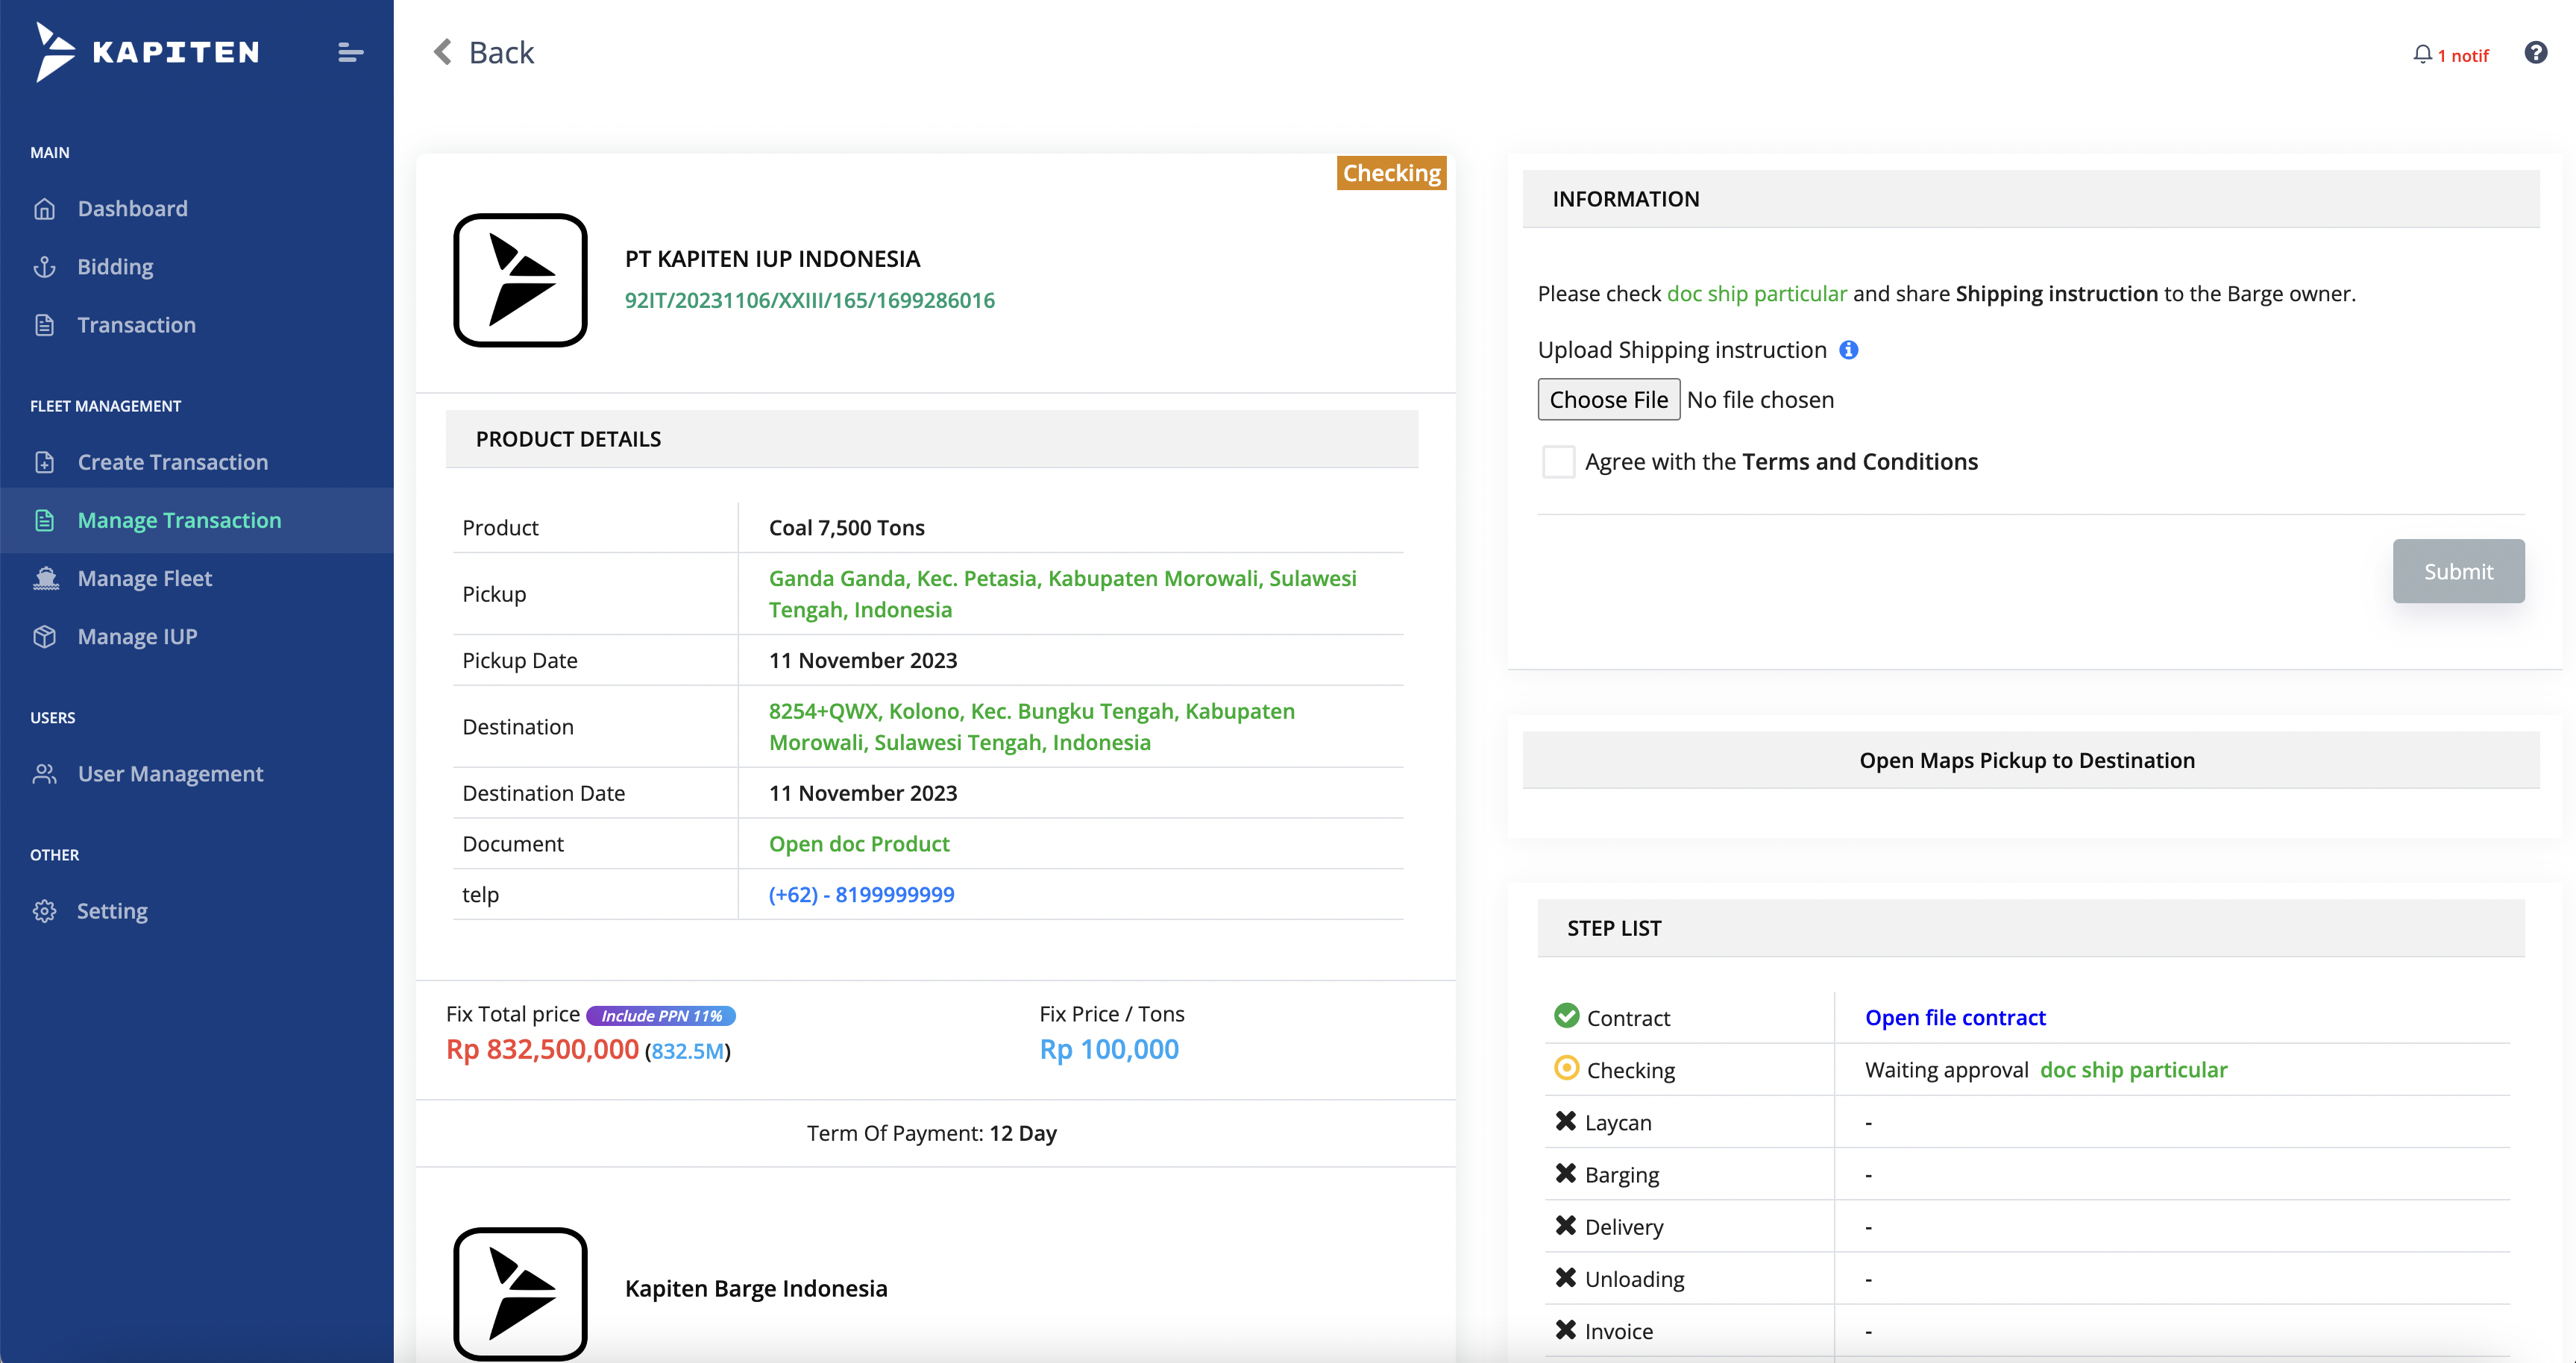Open Ganda Ganda pickup address link
Image resolution: width=2576 pixels, height=1363 pixels.
pos(1062,594)
